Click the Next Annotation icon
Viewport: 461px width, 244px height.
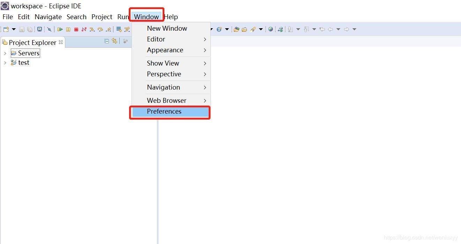coord(290,29)
